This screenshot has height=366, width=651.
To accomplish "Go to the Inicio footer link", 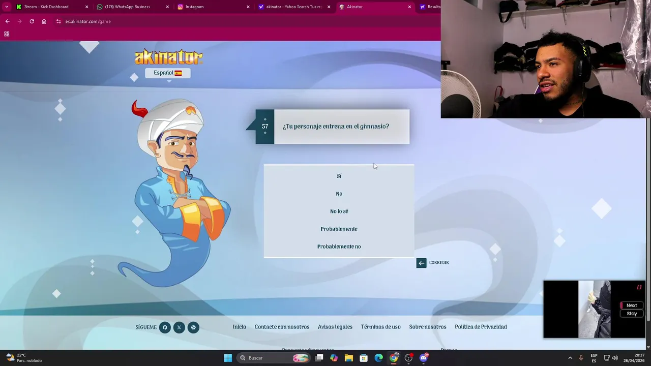I will pos(239,327).
